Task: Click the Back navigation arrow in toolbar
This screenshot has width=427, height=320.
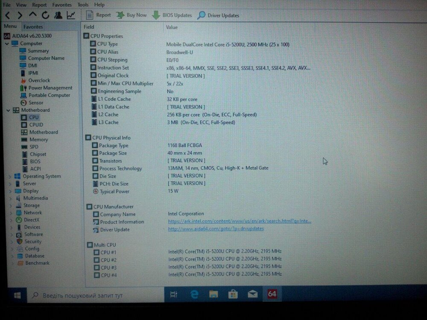Action: tap(8, 15)
